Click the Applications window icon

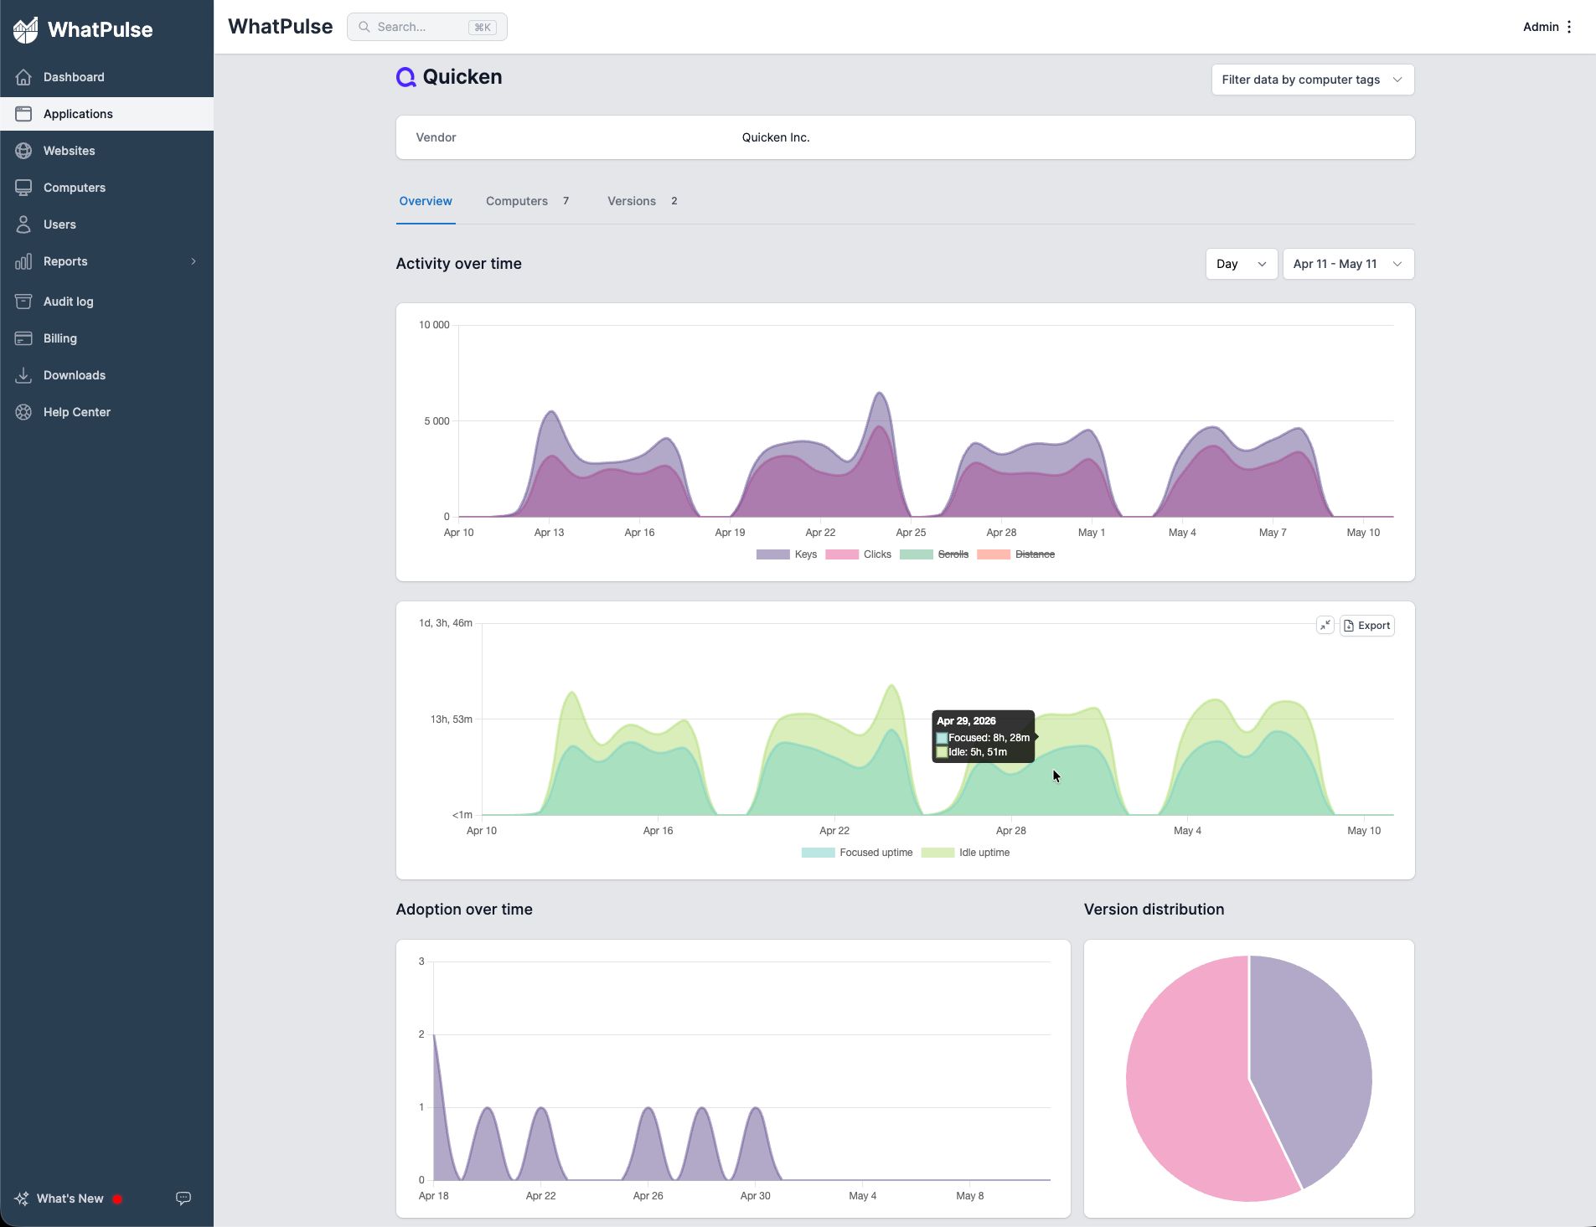pyautogui.click(x=23, y=114)
